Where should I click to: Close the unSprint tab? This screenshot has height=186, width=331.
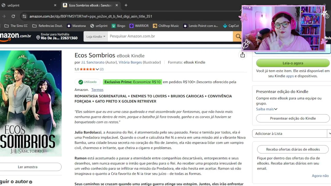click(55, 5)
